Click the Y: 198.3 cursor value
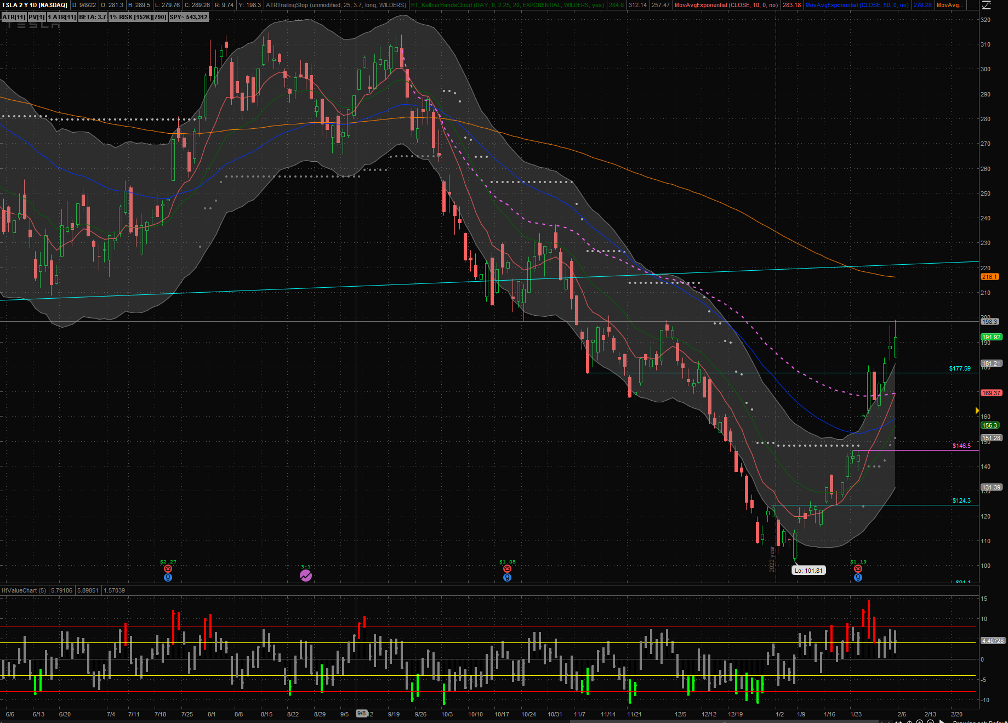This screenshot has height=723, width=1008. 250,5
